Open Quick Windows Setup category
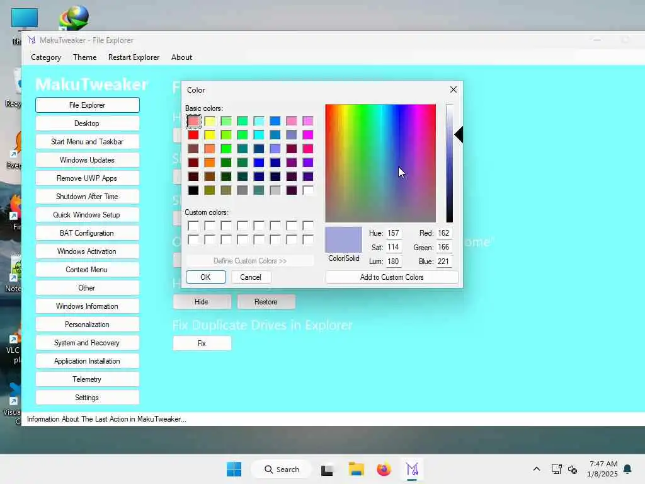 (x=87, y=215)
